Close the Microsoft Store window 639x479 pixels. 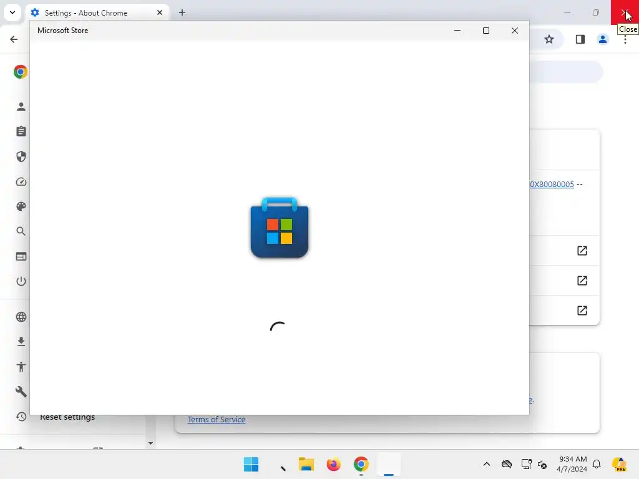tap(515, 31)
